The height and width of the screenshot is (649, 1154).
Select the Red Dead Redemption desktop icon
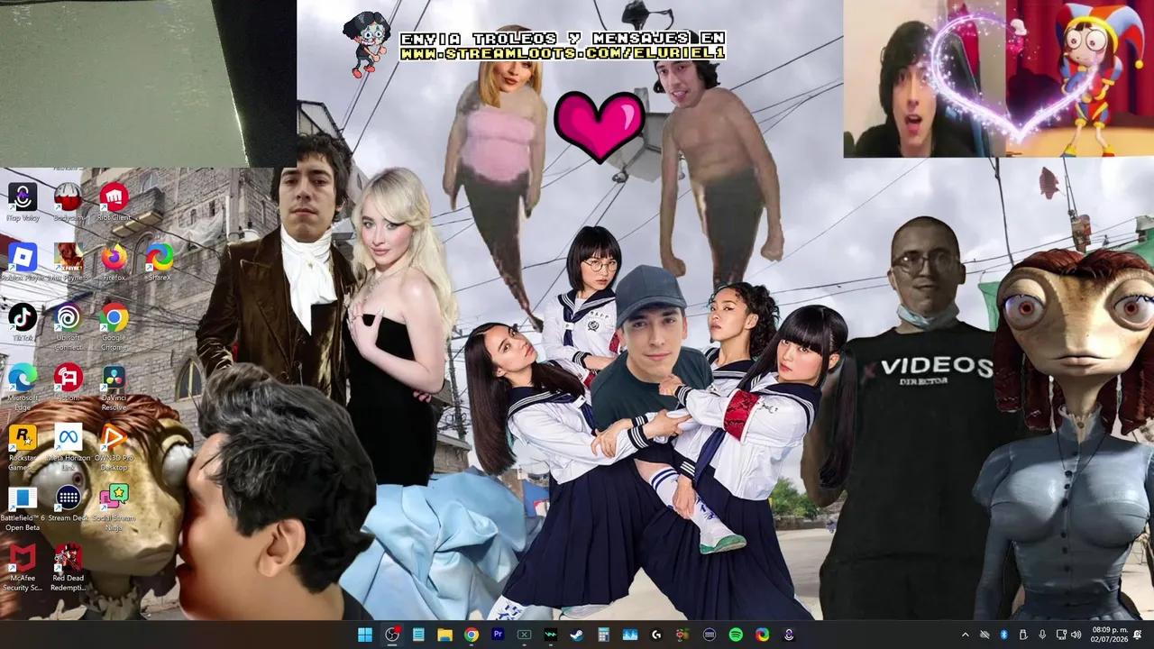point(68,568)
